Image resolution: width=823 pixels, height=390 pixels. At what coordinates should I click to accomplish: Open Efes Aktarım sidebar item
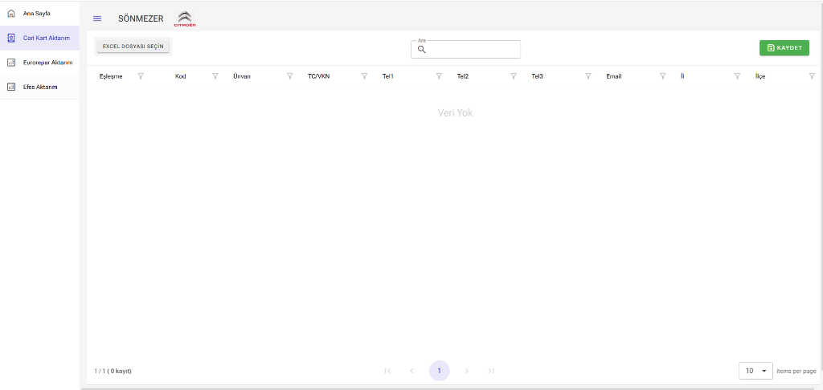click(40, 87)
